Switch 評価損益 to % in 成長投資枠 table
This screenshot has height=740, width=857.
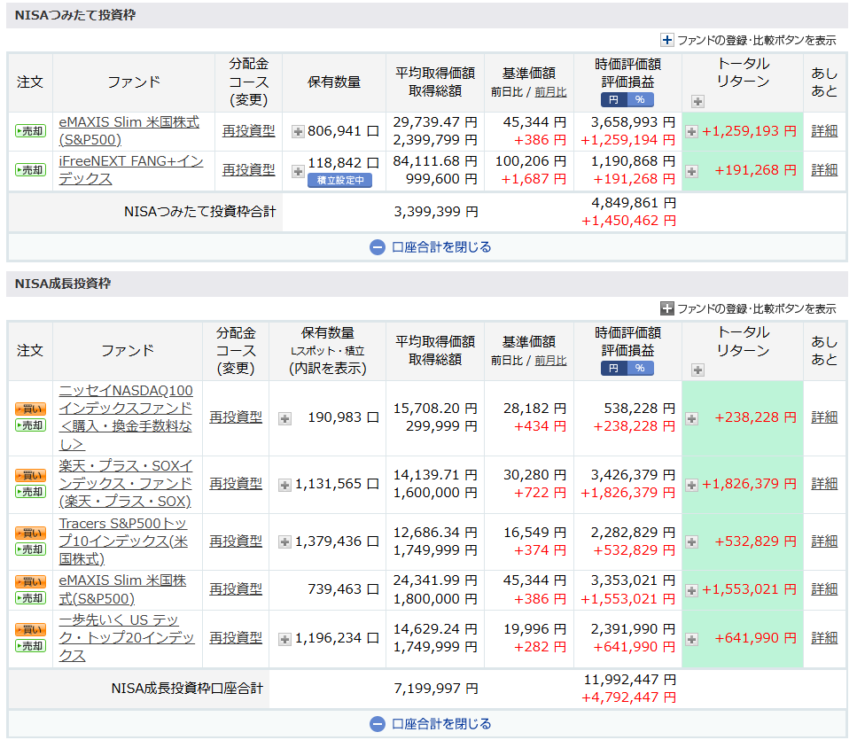pos(640,369)
